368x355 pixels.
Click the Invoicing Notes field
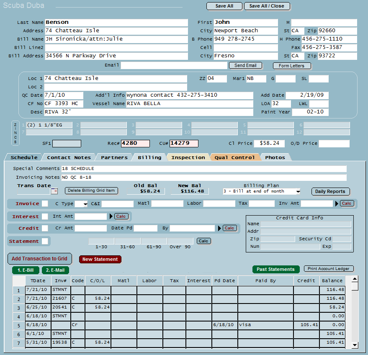tap(204, 177)
